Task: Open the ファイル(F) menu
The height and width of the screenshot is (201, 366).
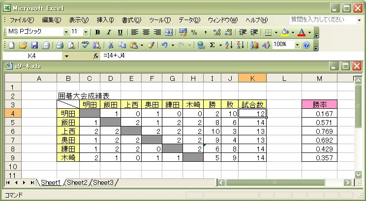Action: pyautogui.click(x=22, y=20)
